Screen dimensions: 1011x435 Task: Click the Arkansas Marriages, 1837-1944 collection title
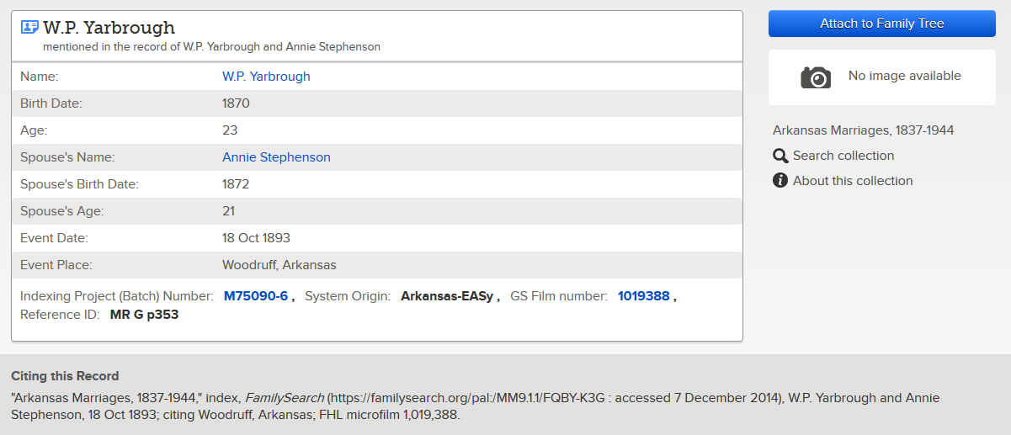[864, 130]
